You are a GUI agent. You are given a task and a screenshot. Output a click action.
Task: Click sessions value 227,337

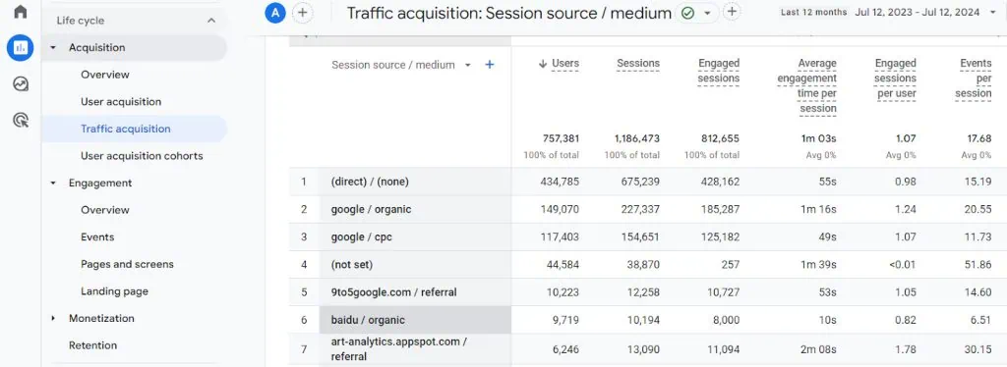point(640,209)
